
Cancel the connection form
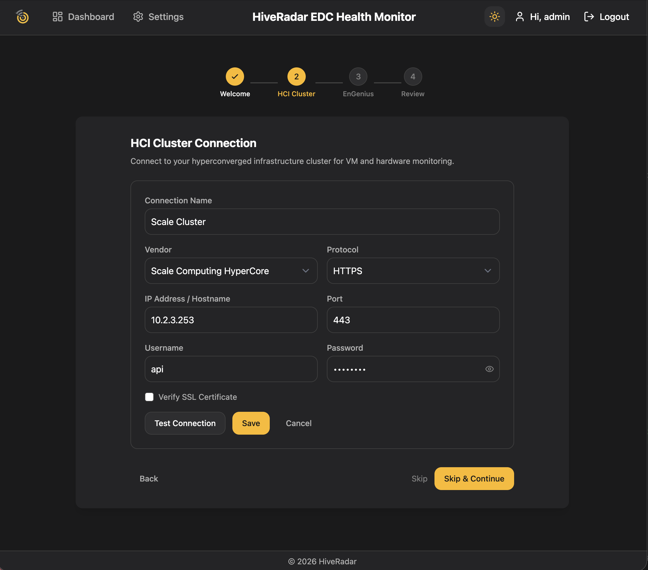click(x=299, y=424)
